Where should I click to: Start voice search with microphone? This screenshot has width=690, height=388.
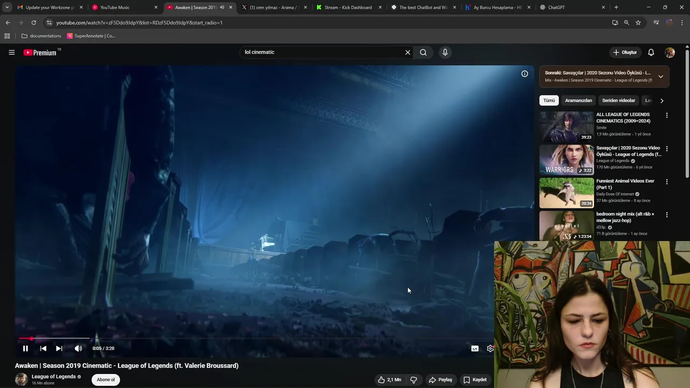445,52
